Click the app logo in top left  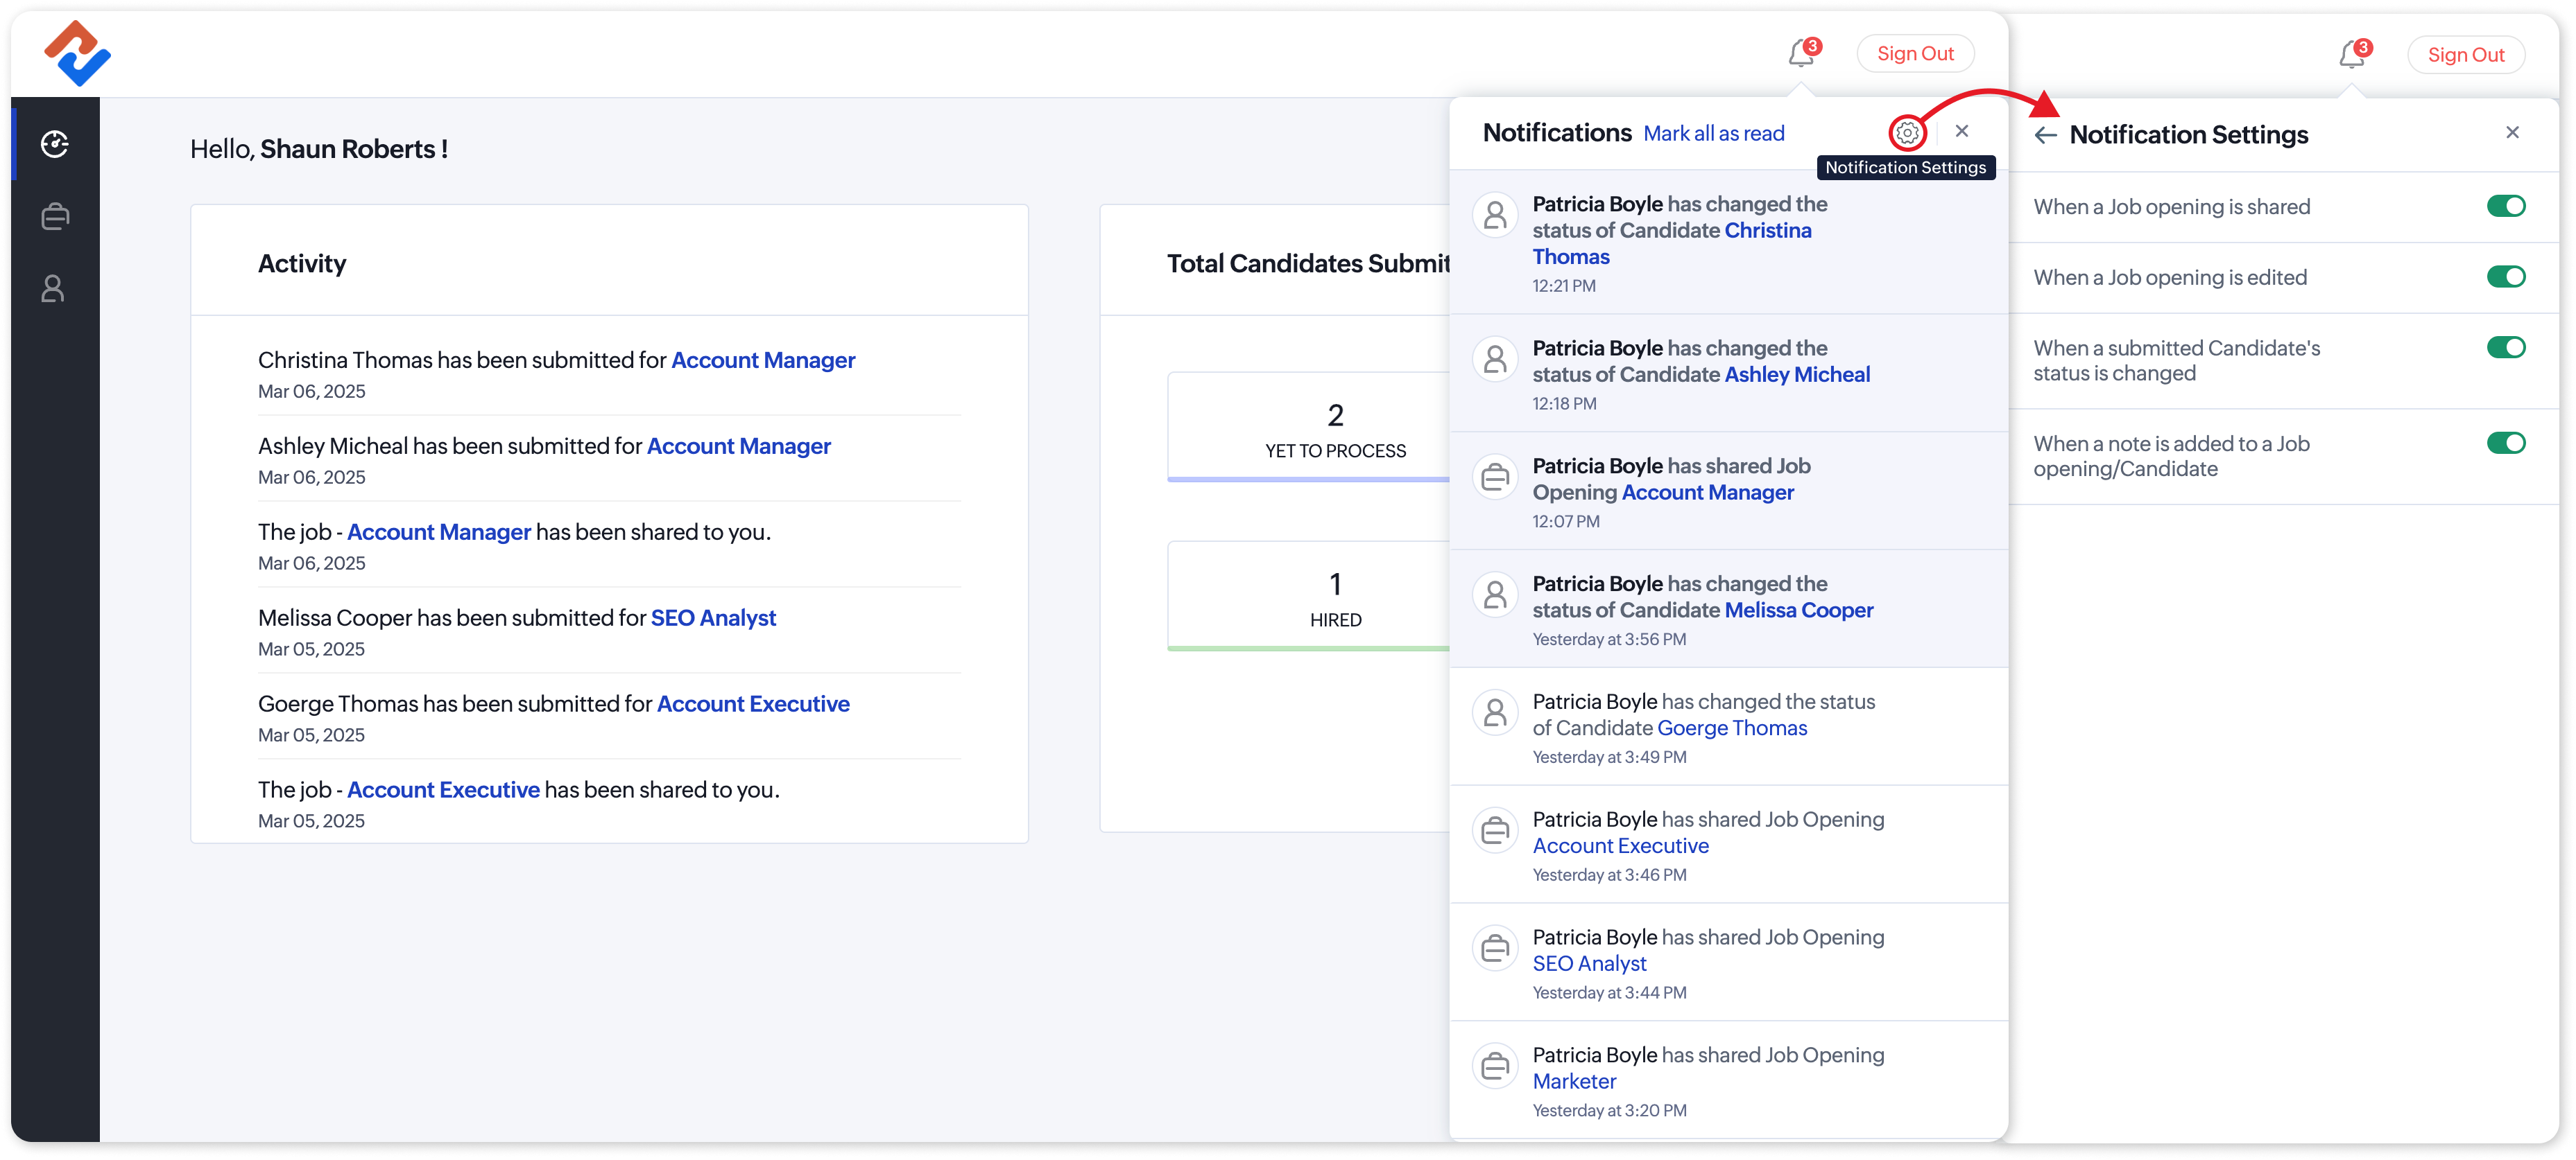point(78,54)
